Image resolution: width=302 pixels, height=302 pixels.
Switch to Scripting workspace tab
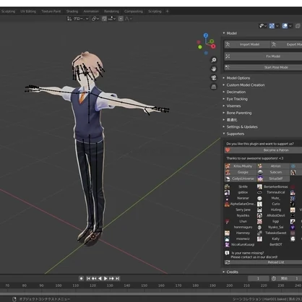click(155, 11)
